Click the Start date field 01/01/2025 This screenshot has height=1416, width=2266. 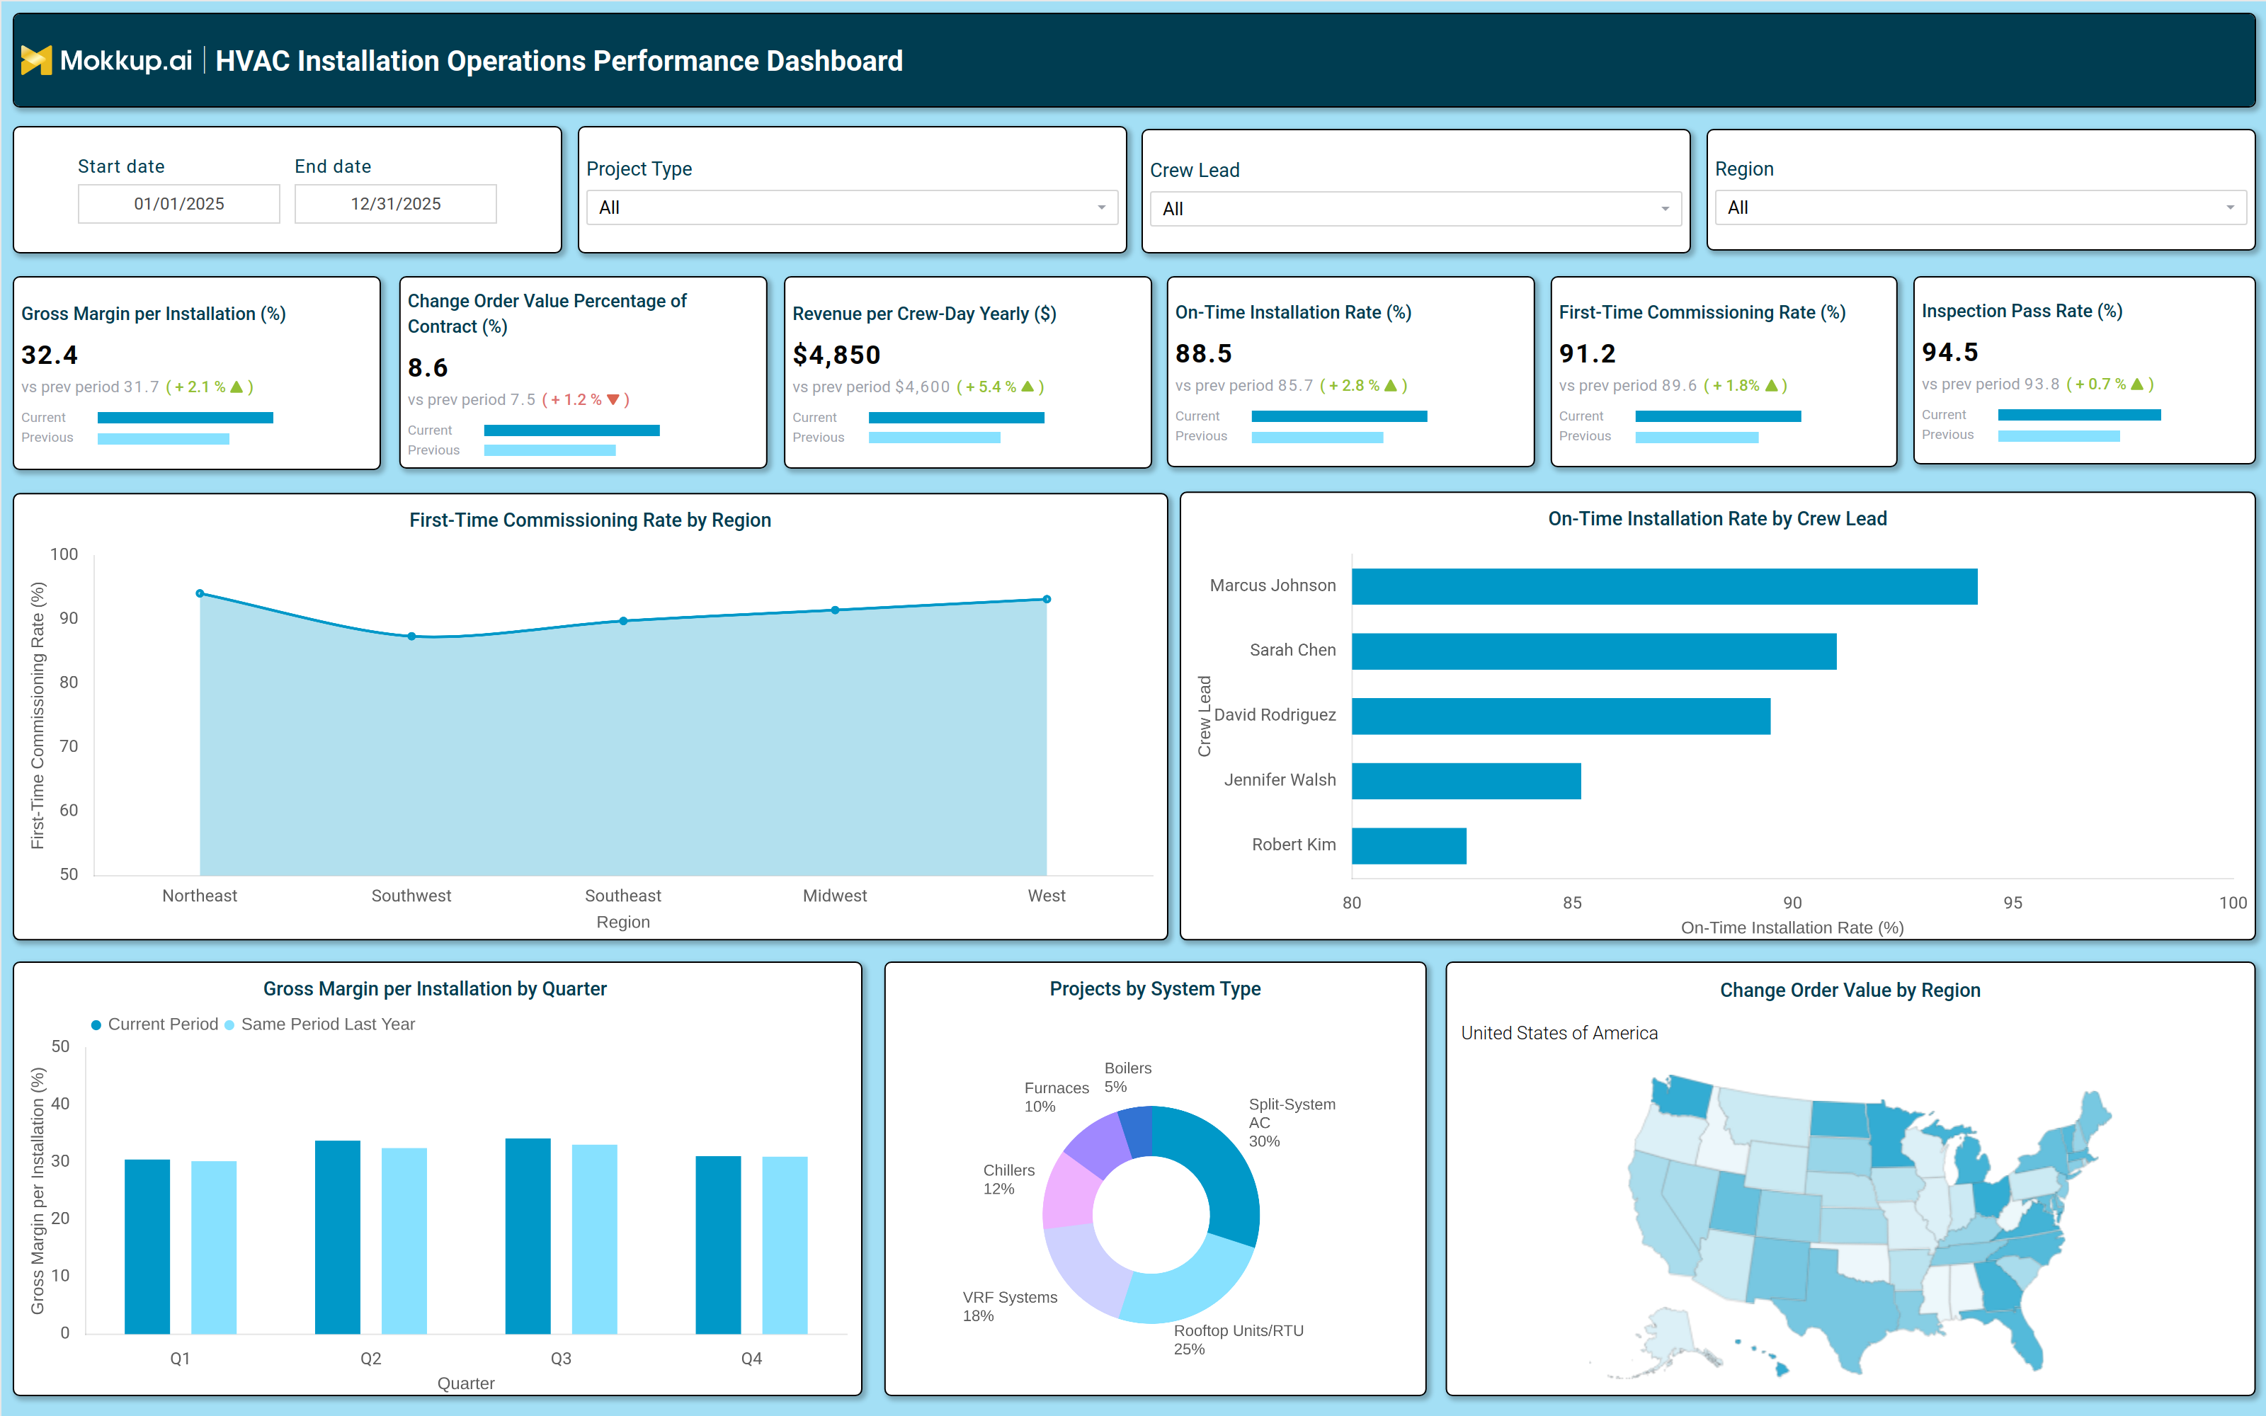pos(179,204)
